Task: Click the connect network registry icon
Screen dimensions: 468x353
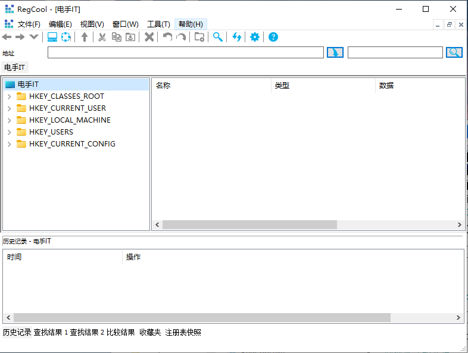Action: (x=66, y=37)
